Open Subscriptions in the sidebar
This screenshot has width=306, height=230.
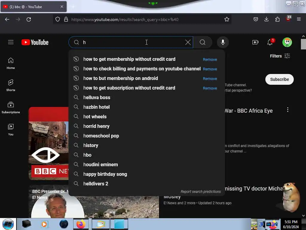(11, 108)
